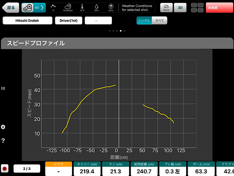
Task: Open help with the question mark
Action: [3, 141]
